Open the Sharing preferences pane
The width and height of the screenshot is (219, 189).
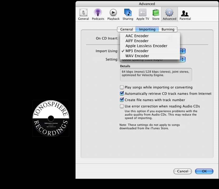point(128,14)
